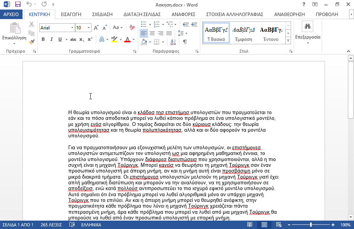This screenshot has width=354, height=229.
Task: Increase the paragraph indent
Action: click(194, 24)
